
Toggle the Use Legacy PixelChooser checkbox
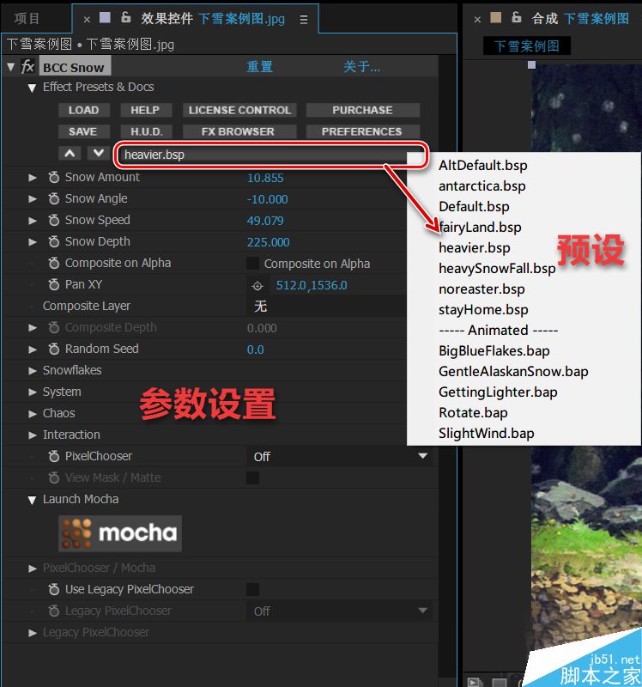252,590
